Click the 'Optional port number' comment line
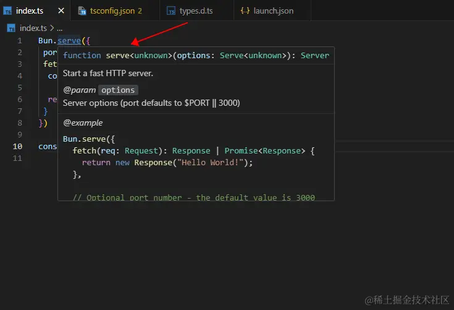The width and height of the screenshot is (454, 310). (x=194, y=197)
